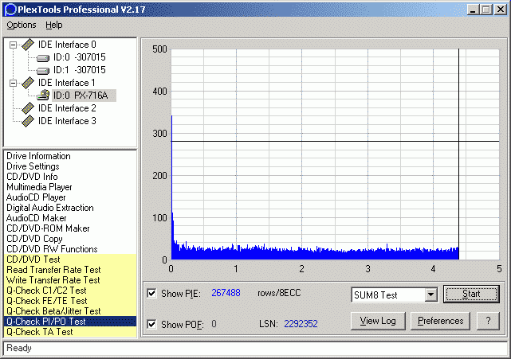Open the Preferences button
The height and width of the screenshot is (359, 511).
click(x=440, y=321)
